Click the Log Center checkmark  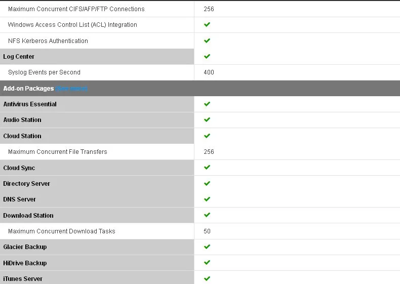coord(207,56)
